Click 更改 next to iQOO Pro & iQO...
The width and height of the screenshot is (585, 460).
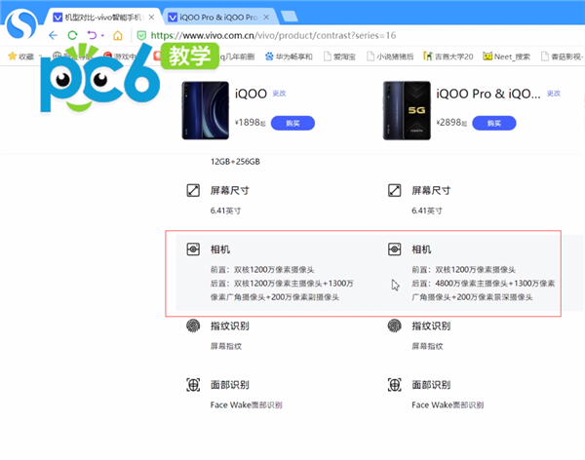pos(554,94)
